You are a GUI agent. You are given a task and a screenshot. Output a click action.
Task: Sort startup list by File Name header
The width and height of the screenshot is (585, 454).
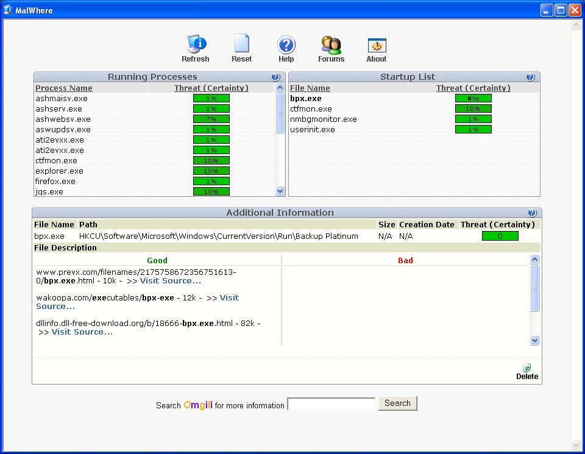(x=310, y=88)
